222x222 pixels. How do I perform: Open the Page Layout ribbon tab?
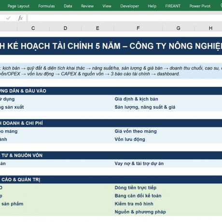[x=18, y=6]
